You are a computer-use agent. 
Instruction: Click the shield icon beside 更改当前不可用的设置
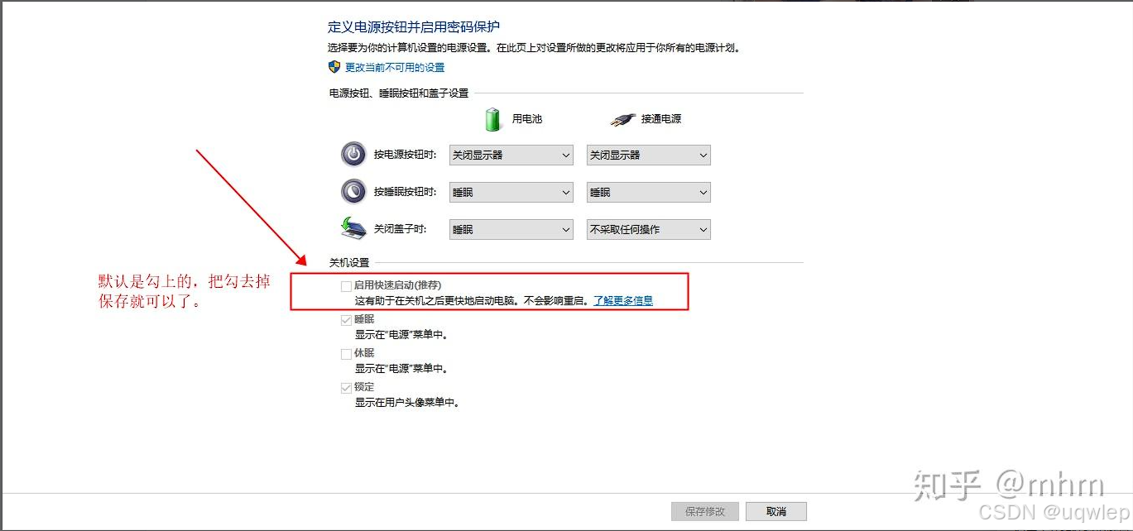point(334,67)
